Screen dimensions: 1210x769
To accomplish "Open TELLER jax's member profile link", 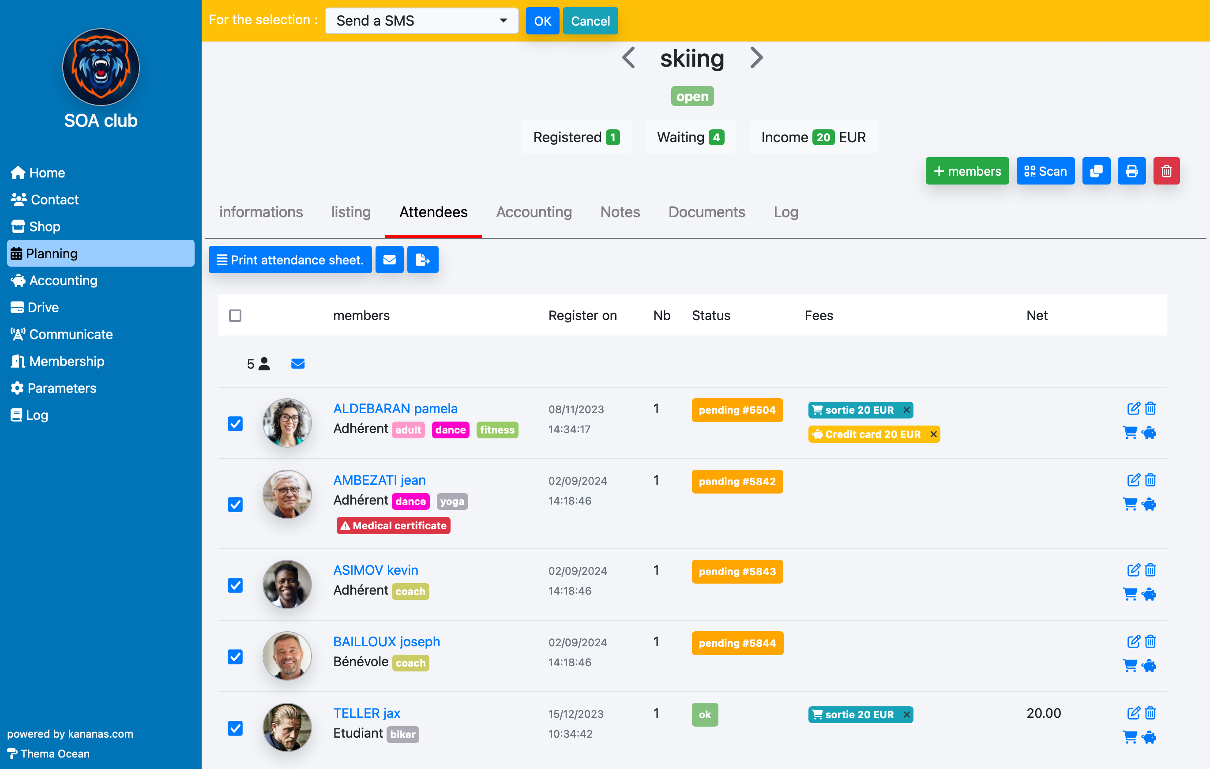I will (366, 712).
